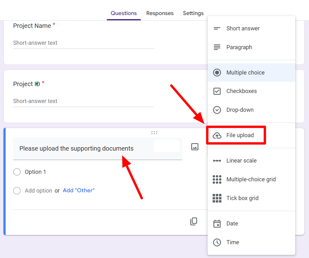Select Date question type
Screen dimensions: 309x258
pos(251,224)
